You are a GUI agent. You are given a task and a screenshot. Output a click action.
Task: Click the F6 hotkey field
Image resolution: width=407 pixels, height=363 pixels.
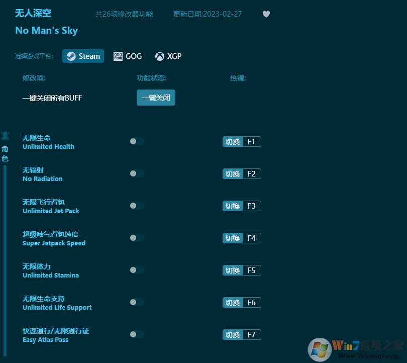252,303
